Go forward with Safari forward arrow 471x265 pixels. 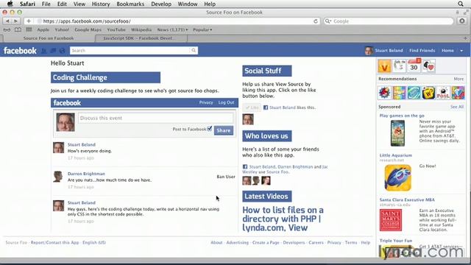pos(15,21)
